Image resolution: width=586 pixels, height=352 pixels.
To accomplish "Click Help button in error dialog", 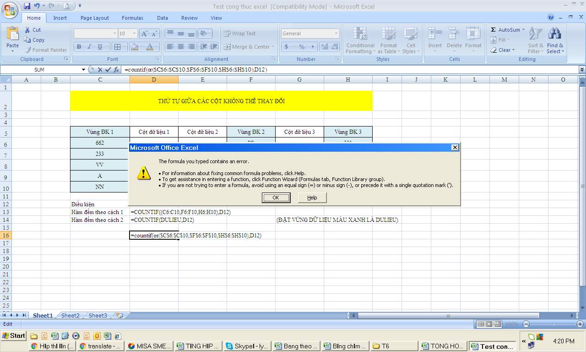I will pos(312,198).
